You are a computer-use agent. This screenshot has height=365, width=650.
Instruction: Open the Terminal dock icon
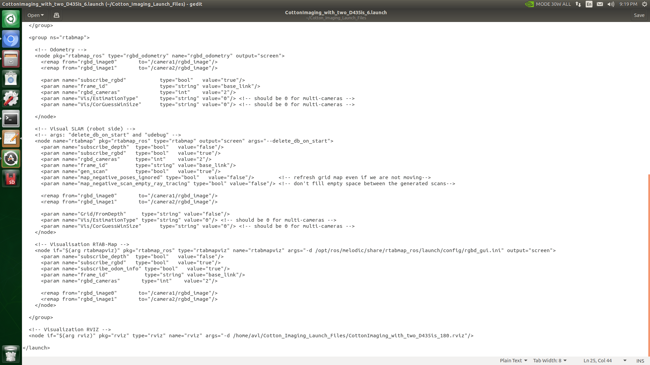point(11,119)
